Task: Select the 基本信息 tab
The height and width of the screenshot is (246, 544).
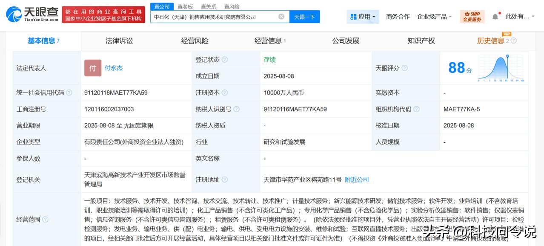Action: pyautogui.click(x=43, y=41)
